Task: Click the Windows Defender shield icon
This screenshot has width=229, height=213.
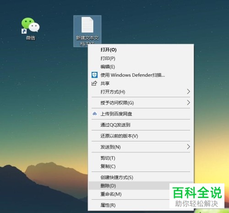Action: 94,75
